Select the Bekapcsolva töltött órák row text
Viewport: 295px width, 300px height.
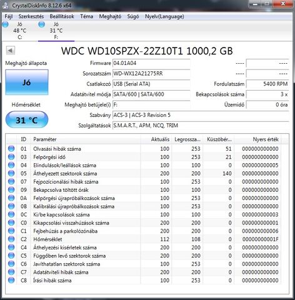[61, 190]
